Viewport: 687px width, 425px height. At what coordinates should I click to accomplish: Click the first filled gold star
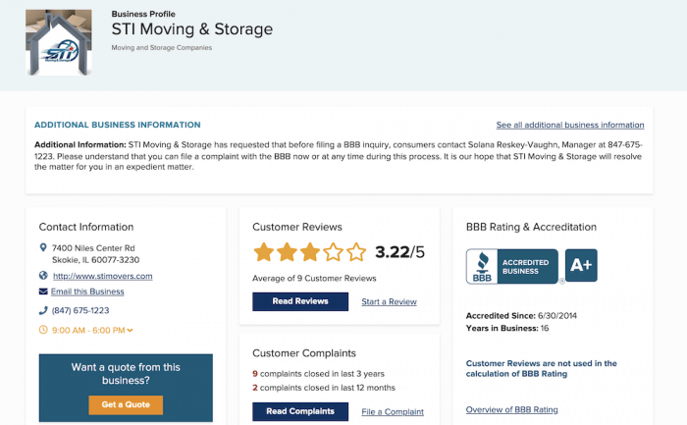[x=264, y=252]
